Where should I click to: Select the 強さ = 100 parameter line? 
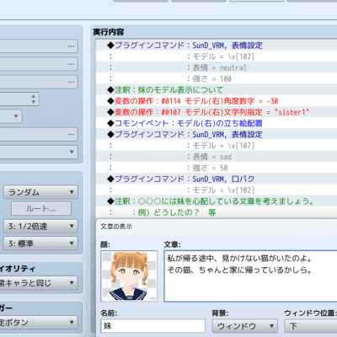click(217, 79)
